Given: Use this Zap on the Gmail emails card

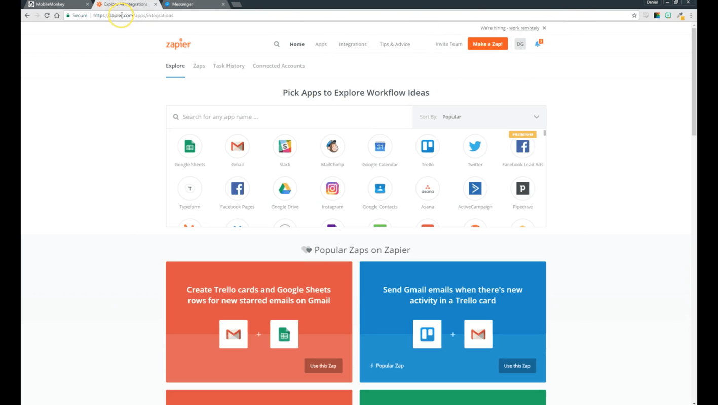Looking at the screenshot, I should pos(517,366).
